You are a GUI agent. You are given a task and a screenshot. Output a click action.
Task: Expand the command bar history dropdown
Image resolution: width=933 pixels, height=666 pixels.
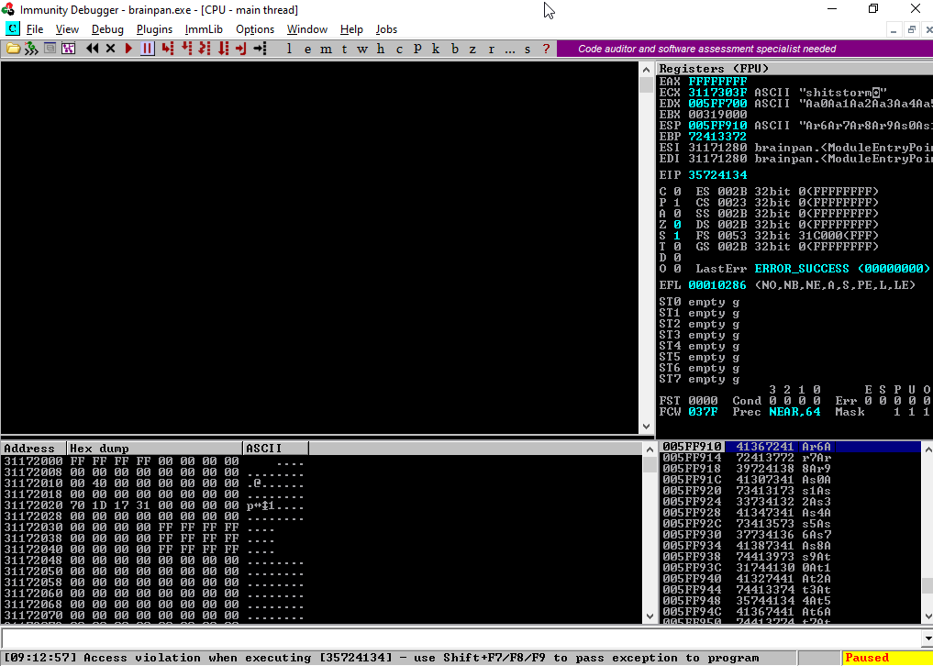[x=926, y=638]
